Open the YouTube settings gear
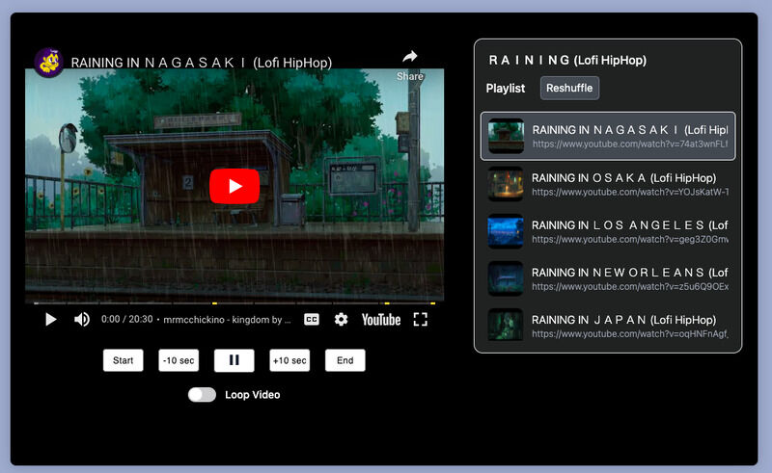Viewport: 772px width, 473px height. pos(341,320)
